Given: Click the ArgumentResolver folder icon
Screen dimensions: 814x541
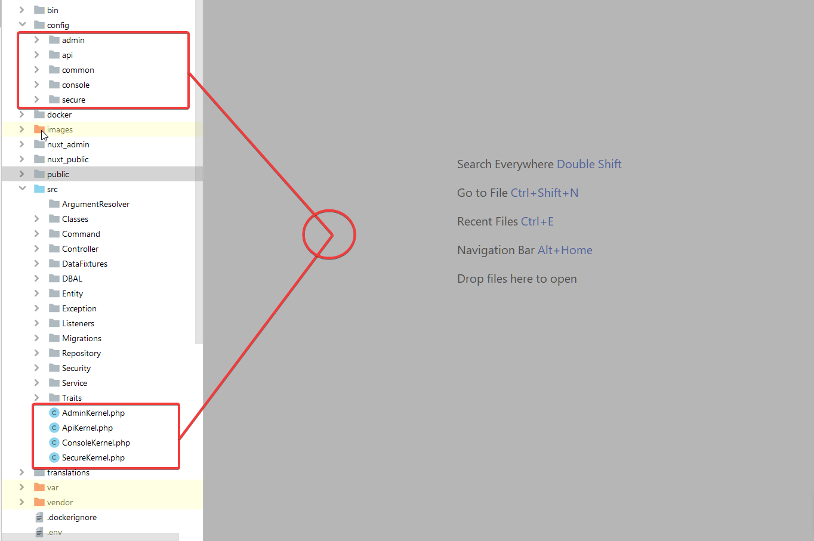Looking at the screenshot, I should pos(54,204).
